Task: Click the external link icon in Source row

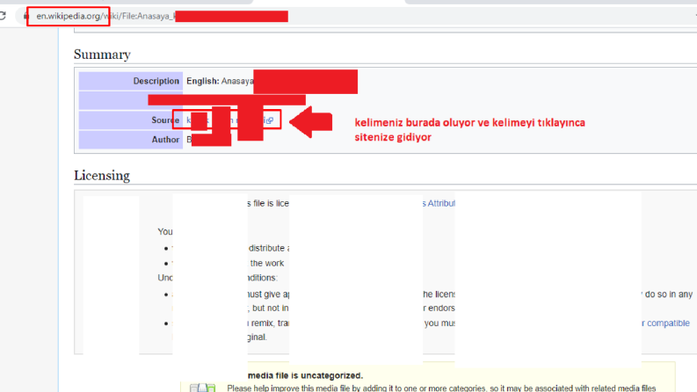Action: pos(270,120)
